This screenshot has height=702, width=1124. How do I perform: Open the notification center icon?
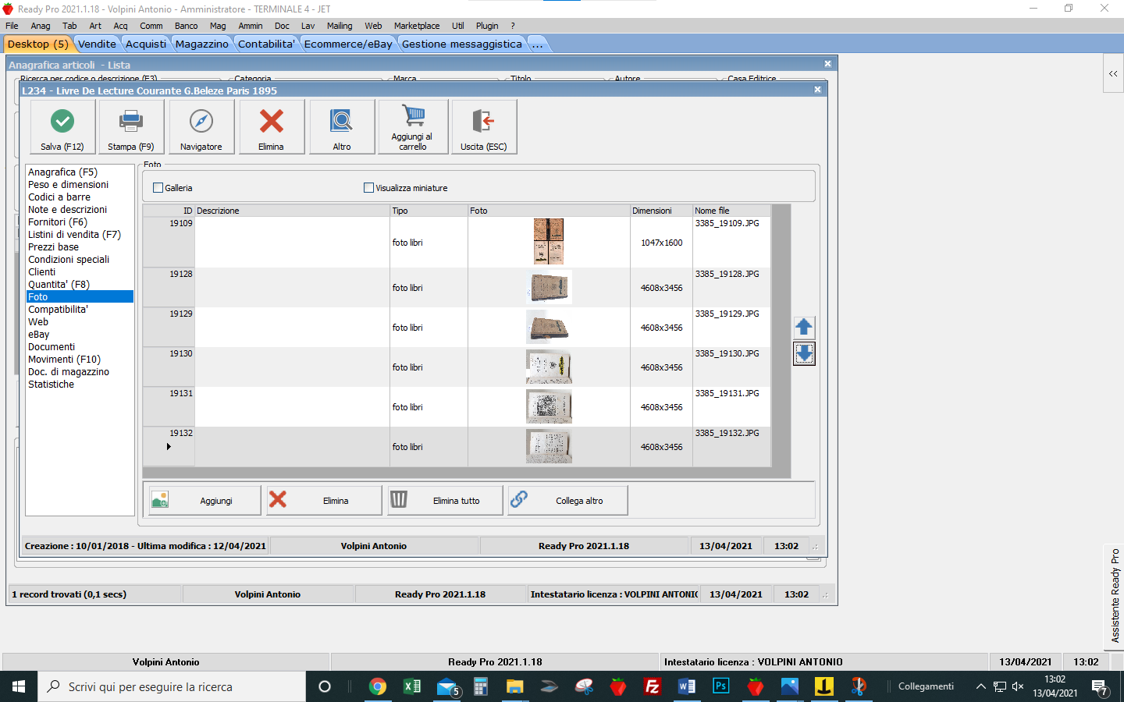(1100, 687)
